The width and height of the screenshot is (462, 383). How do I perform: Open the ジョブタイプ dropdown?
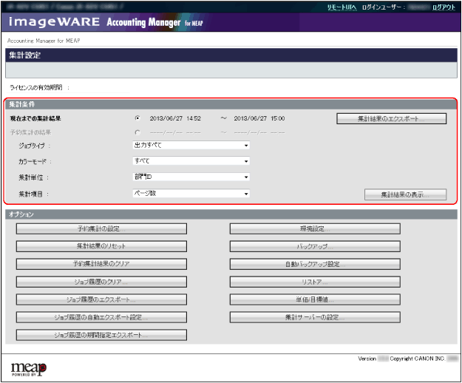(x=191, y=146)
